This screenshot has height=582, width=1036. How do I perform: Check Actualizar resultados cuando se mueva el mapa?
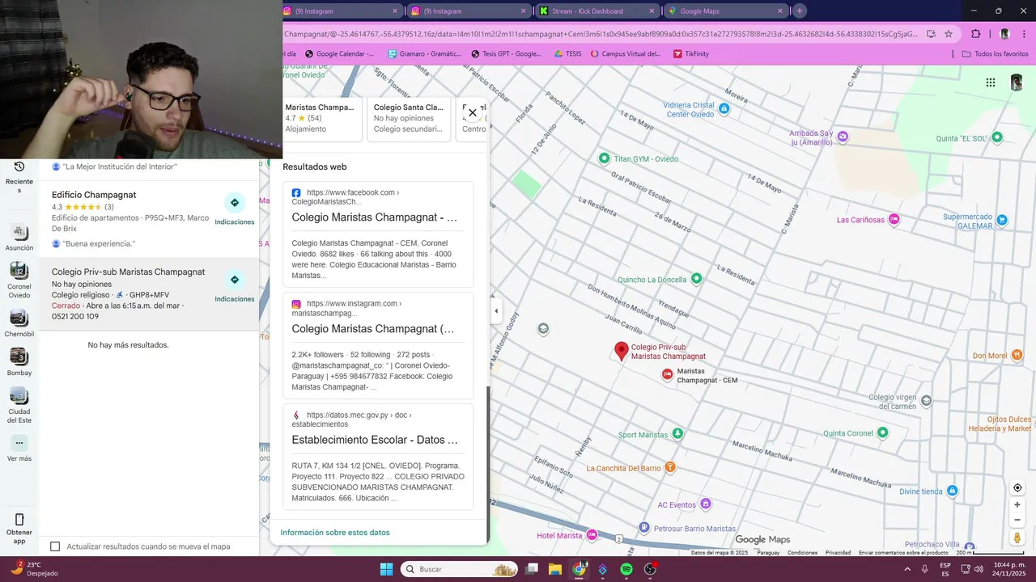tap(55, 546)
